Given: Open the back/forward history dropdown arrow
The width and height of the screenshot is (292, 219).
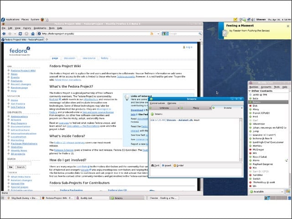Looking at the screenshot, I should (15, 34).
